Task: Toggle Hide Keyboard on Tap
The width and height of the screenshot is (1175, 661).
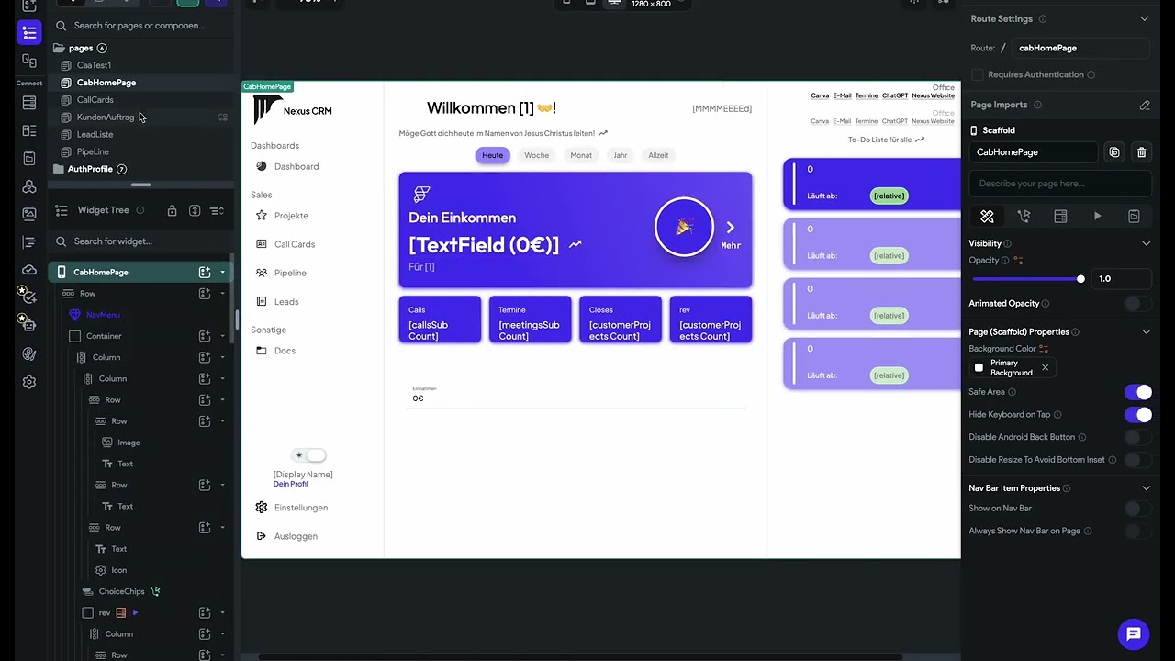Action: 1137,415
